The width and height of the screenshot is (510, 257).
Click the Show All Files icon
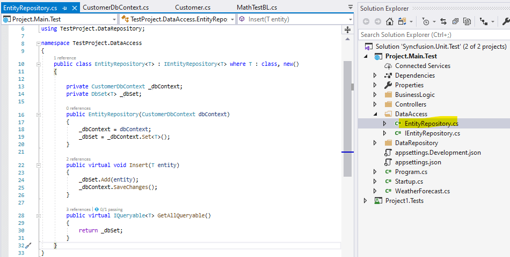click(467, 21)
